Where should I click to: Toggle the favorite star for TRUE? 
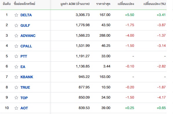(16, 87)
